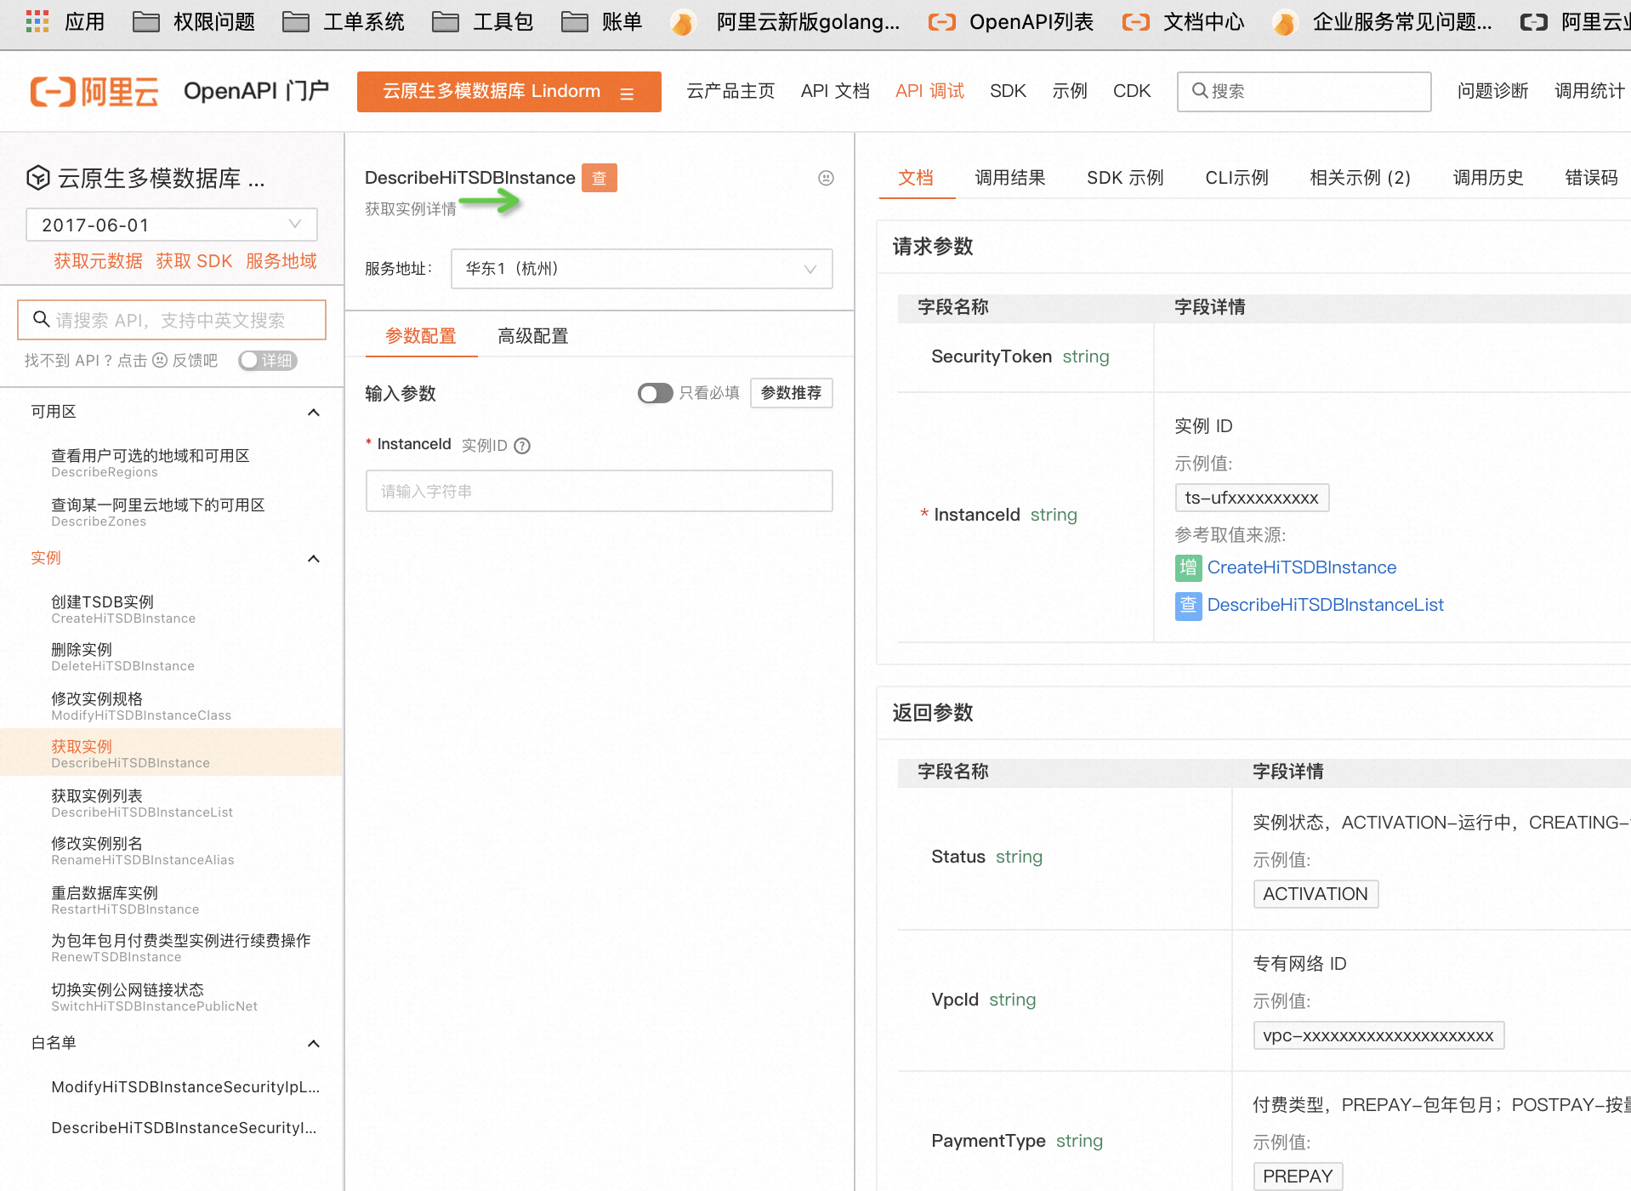This screenshot has width=1631, height=1191.
Task: Open the 账单 bookmark folder
Action: click(602, 21)
